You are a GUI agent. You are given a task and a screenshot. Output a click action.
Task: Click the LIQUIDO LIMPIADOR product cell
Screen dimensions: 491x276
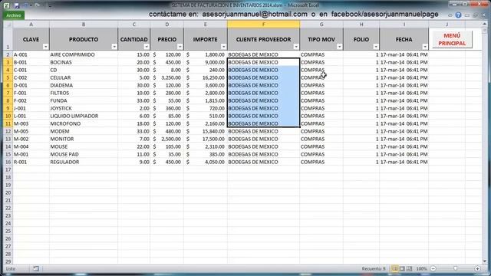(84, 116)
